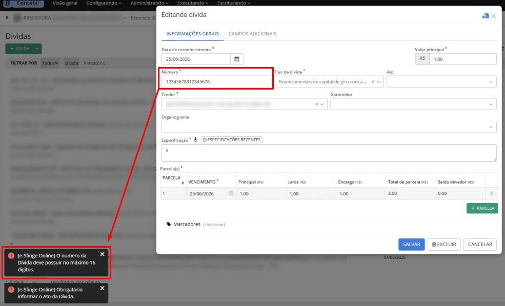The width and height of the screenshot is (505, 306).
Task: Open the Organograma dropdown
Action: point(329,126)
